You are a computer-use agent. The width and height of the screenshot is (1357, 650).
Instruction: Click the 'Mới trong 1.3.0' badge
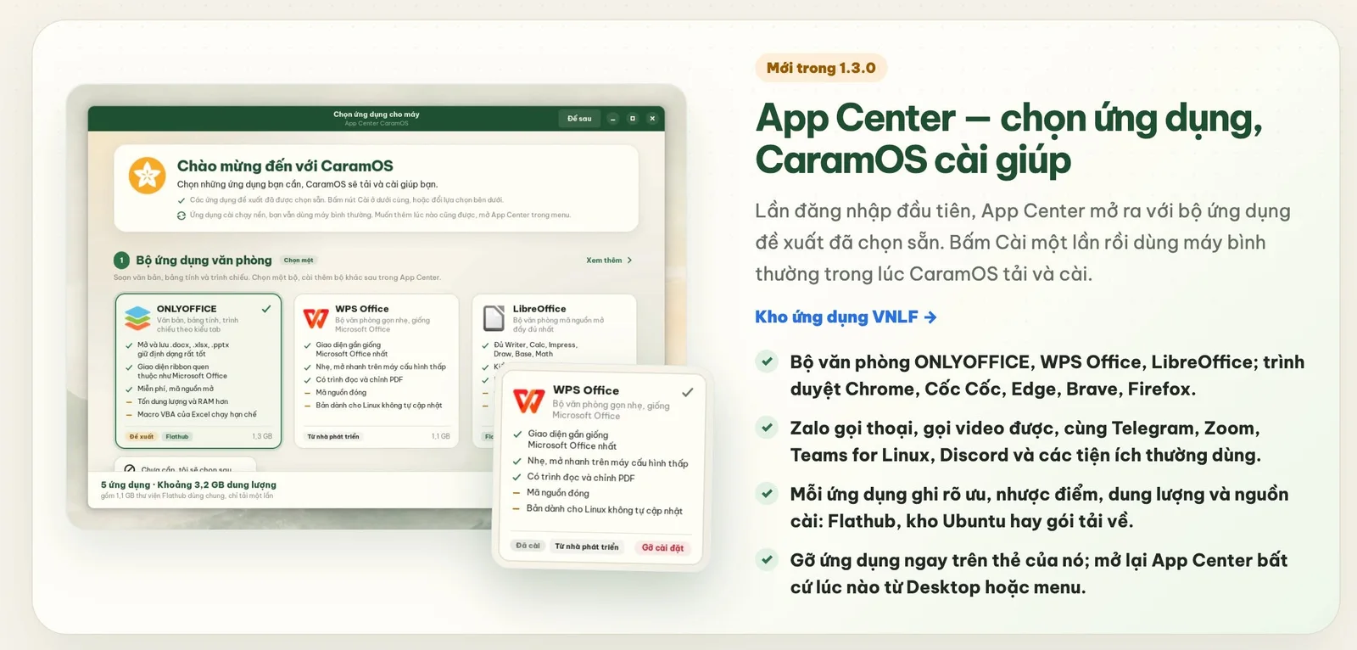821,68
